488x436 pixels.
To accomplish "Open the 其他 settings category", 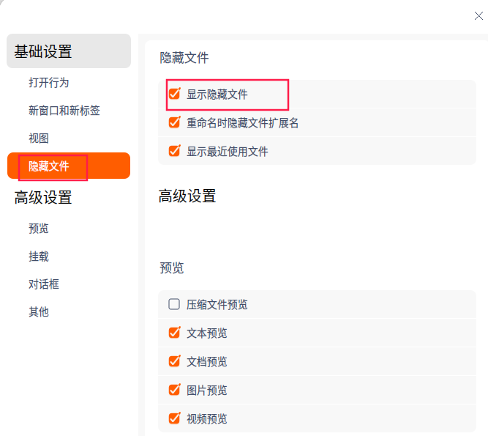I will 39,312.
